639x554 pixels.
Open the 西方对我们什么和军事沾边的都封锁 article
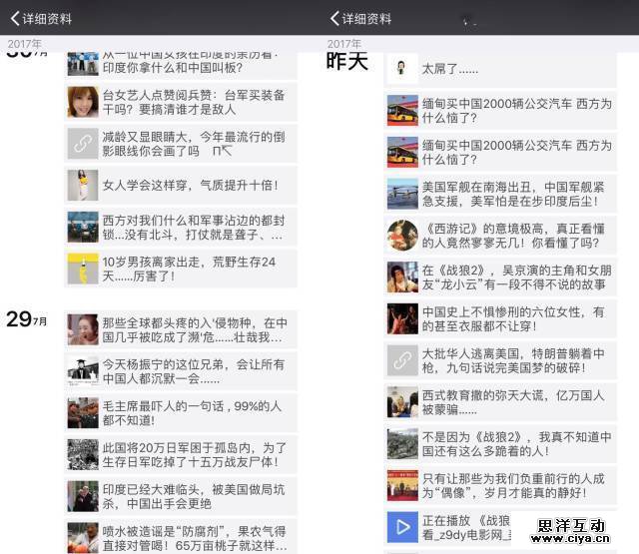[193, 227]
